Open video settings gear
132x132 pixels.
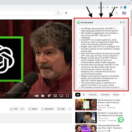point(49,96)
